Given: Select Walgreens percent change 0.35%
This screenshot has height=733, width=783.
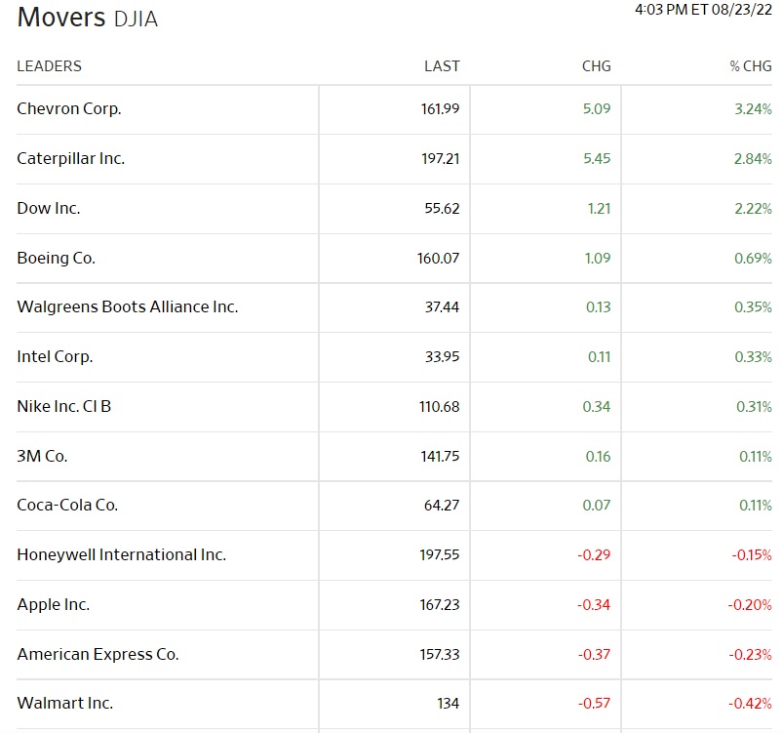Looking at the screenshot, I should click(753, 306).
